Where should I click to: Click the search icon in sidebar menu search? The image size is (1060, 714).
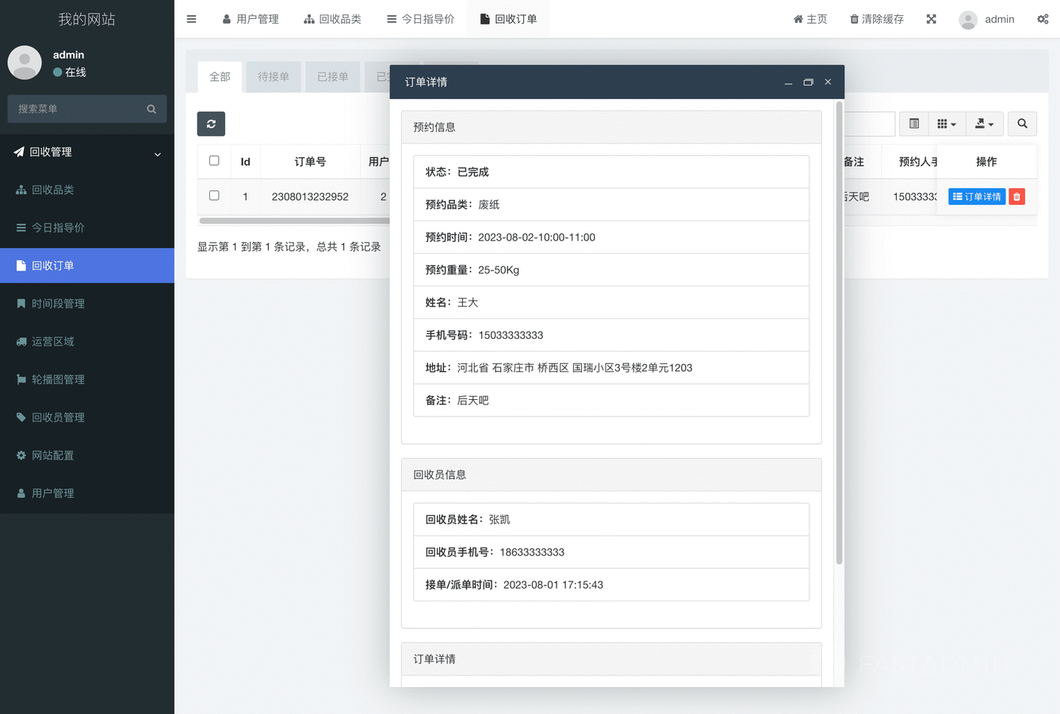click(151, 109)
